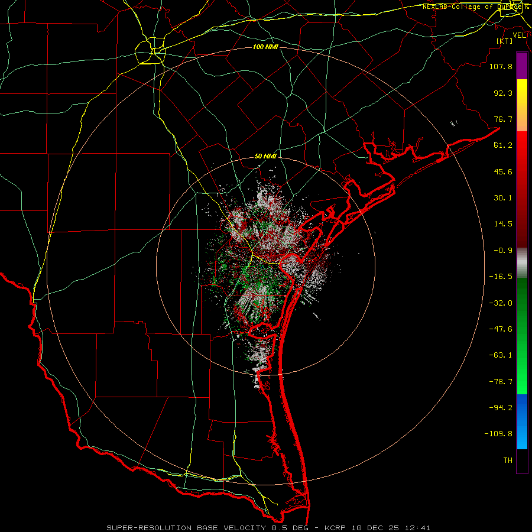
Task: Click the 100 NMI range ring label
Action: 265,47
